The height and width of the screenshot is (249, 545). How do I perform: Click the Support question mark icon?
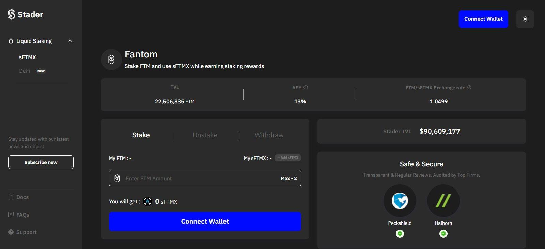[x=11, y=232]
